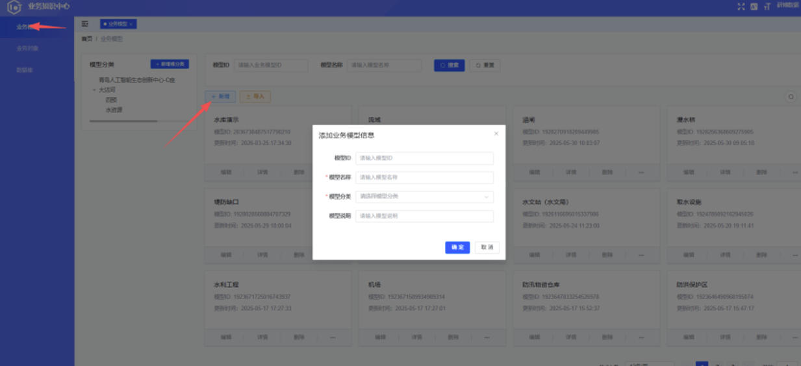Viewport: 801px width, 366px height.
Task: Focus the 模型说明 field in the dialog
Action: (x=424, y=216)
